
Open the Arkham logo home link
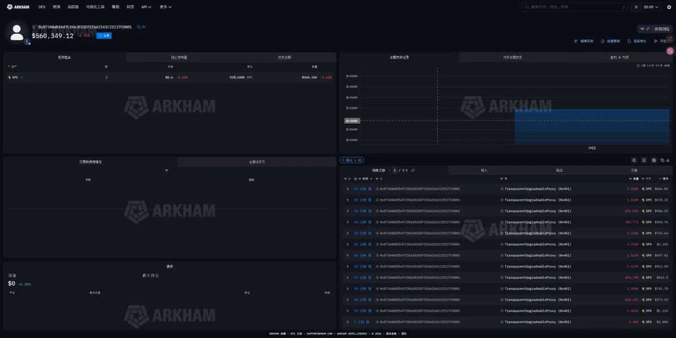tap(17, 7)
